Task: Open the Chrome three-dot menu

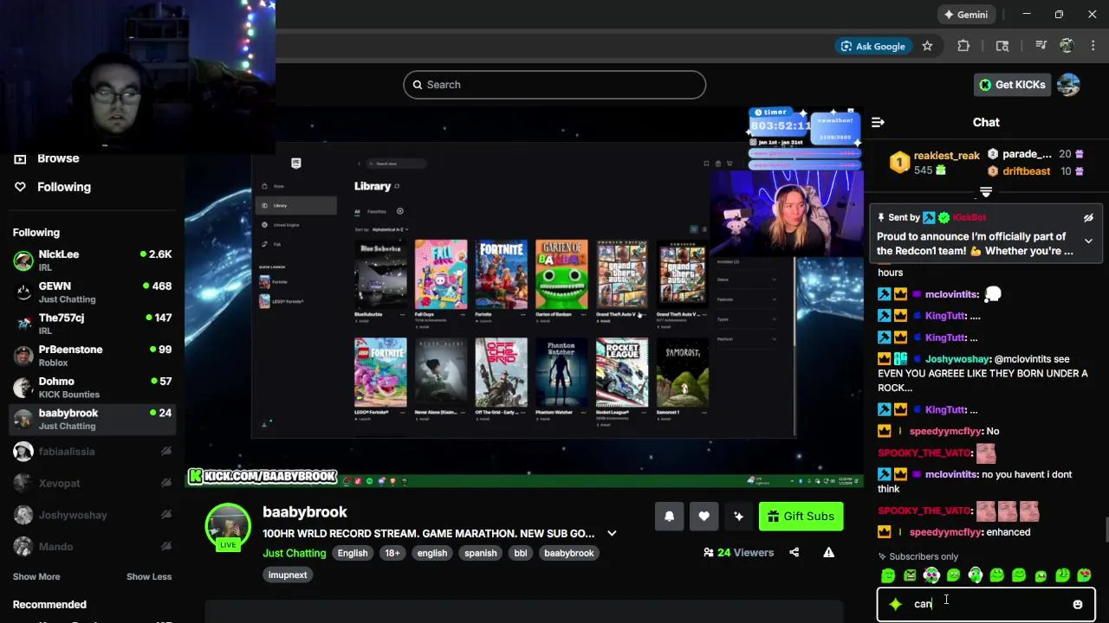Action: pyautogui.click(x=1092, y=47)
